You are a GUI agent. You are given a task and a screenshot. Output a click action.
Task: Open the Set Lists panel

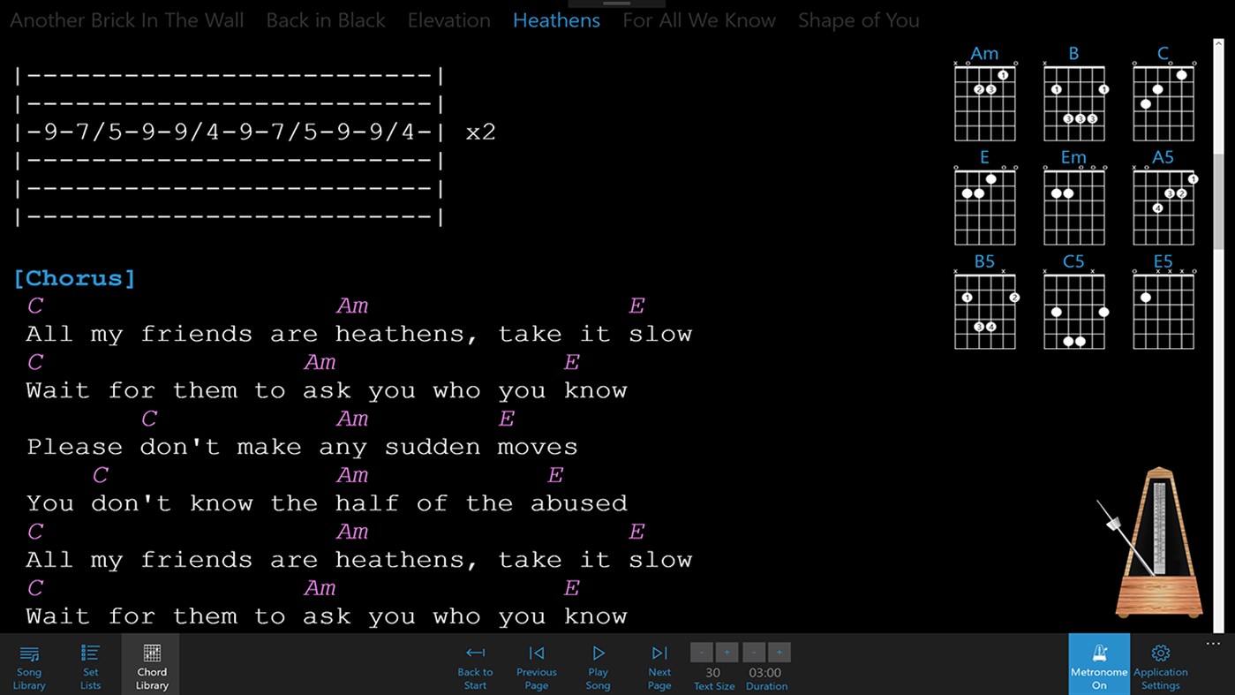pos(89,664)
